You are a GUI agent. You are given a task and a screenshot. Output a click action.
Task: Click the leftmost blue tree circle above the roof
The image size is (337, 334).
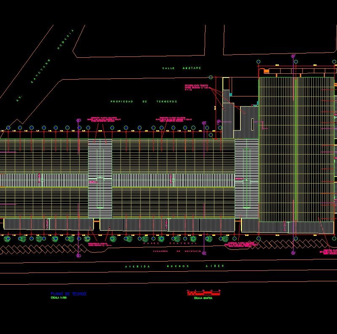pyautogui.click(x=9, y=128)
